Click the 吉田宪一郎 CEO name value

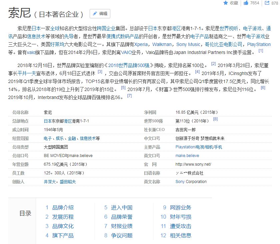185,130
